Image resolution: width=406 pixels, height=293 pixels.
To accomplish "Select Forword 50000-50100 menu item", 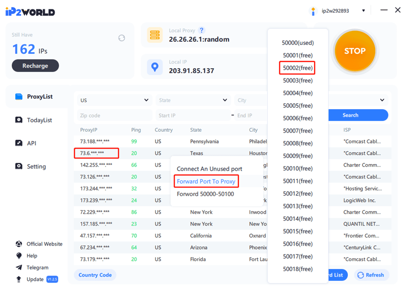I will tap(205, 194).
